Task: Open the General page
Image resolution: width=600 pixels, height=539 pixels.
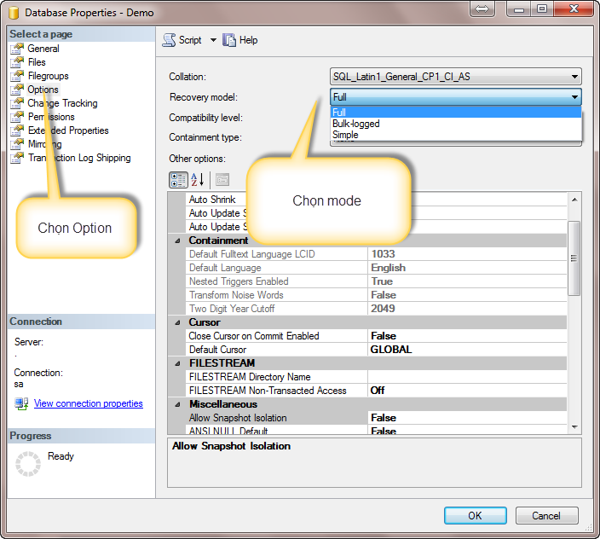Action: tap(43, 49)
